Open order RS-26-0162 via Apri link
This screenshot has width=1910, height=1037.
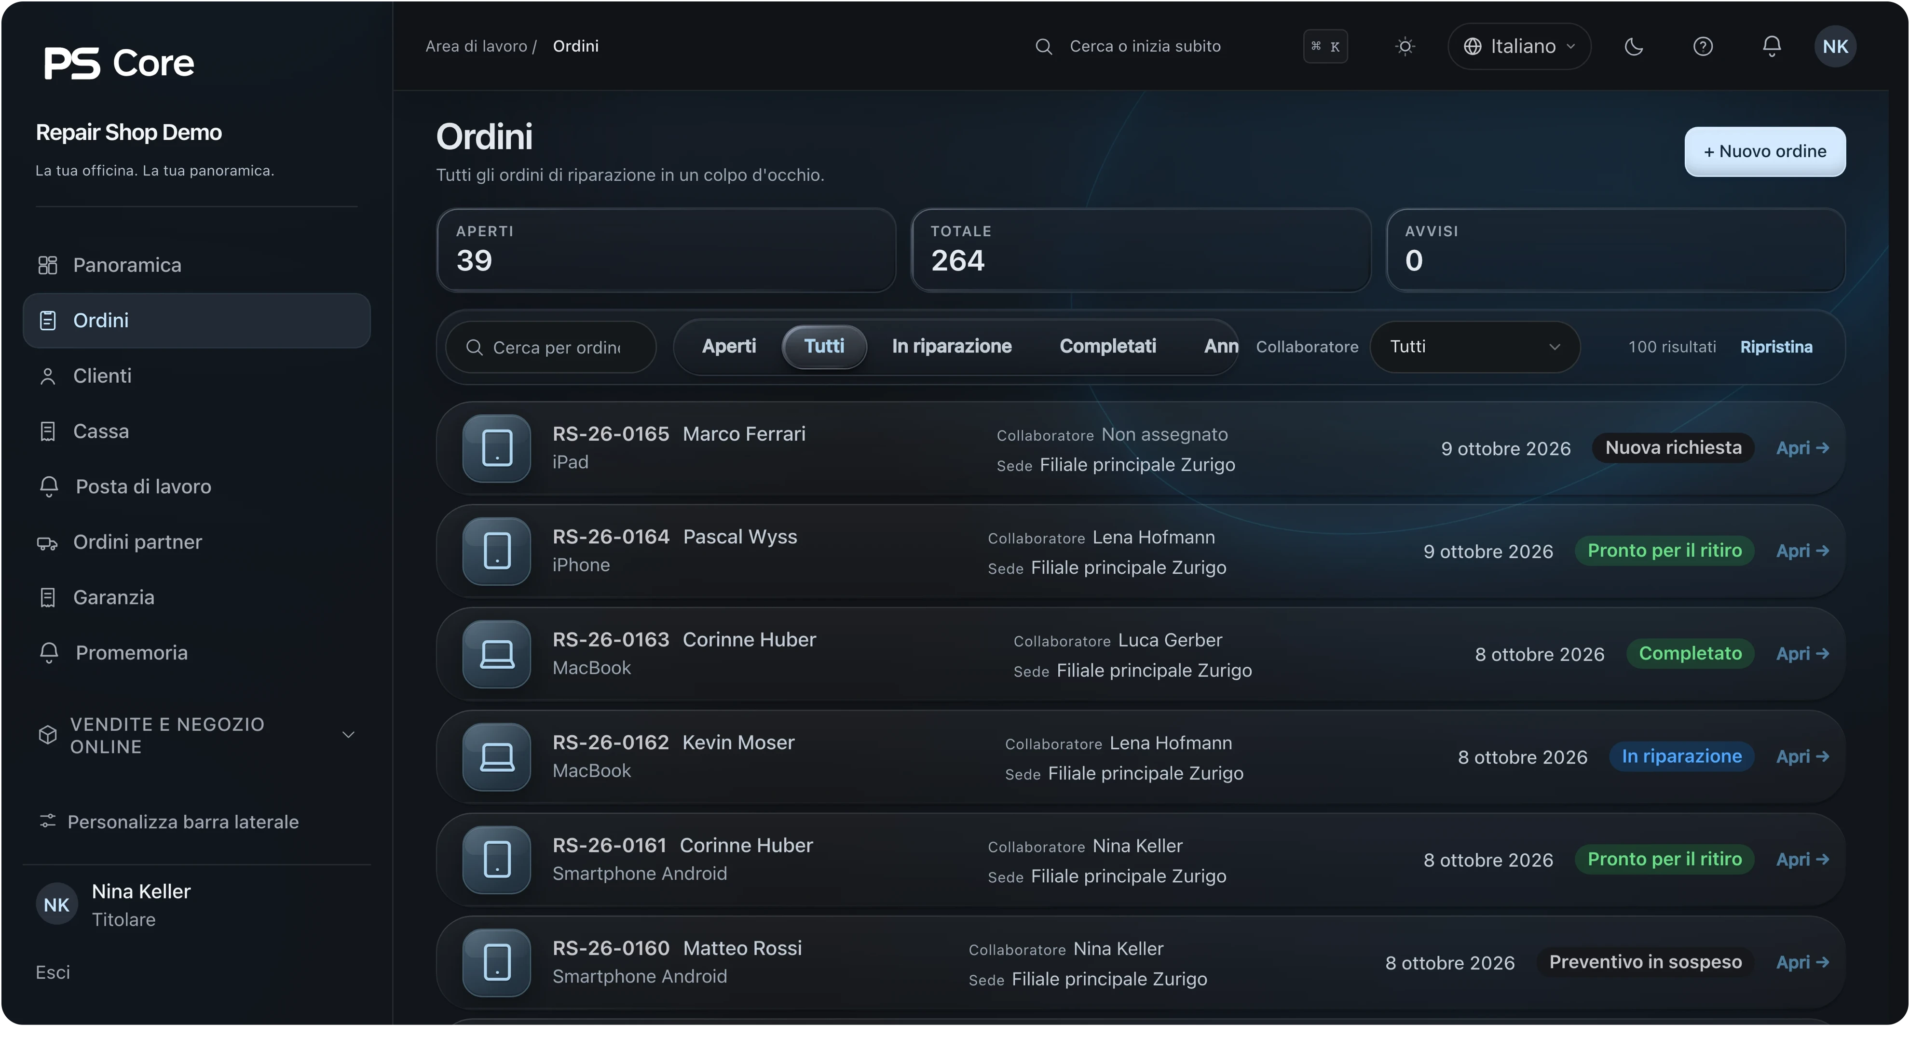click(x=1802, y=757)
